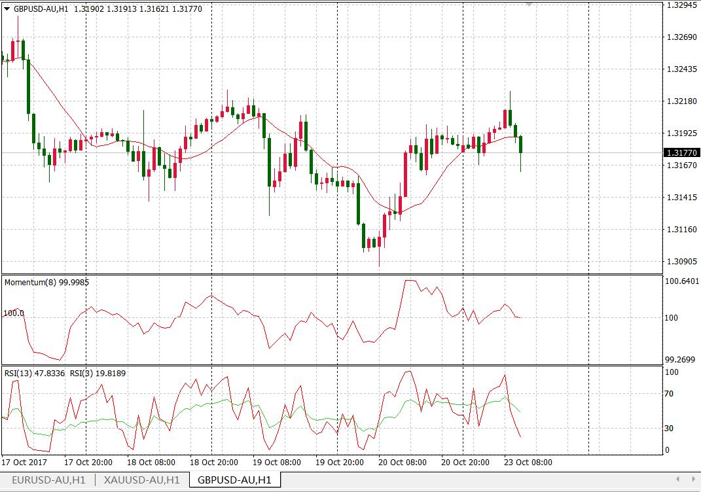Click the 1.32945 price scale label
Image resolution: width=701 pixels, height=492 pixels.
(x=682, y=5)
